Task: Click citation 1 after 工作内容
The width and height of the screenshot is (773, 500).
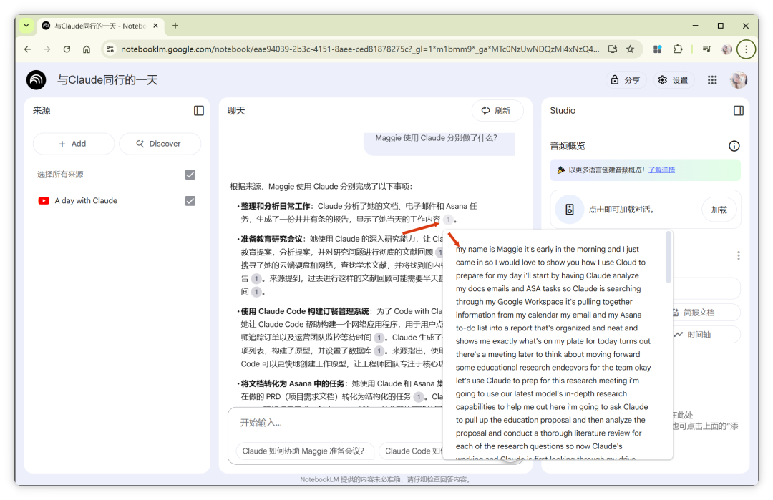Action: [x=448, y=220]
